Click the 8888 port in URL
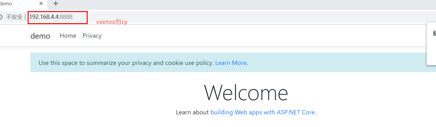Screen dimensions: 436x127 (66, 17)
